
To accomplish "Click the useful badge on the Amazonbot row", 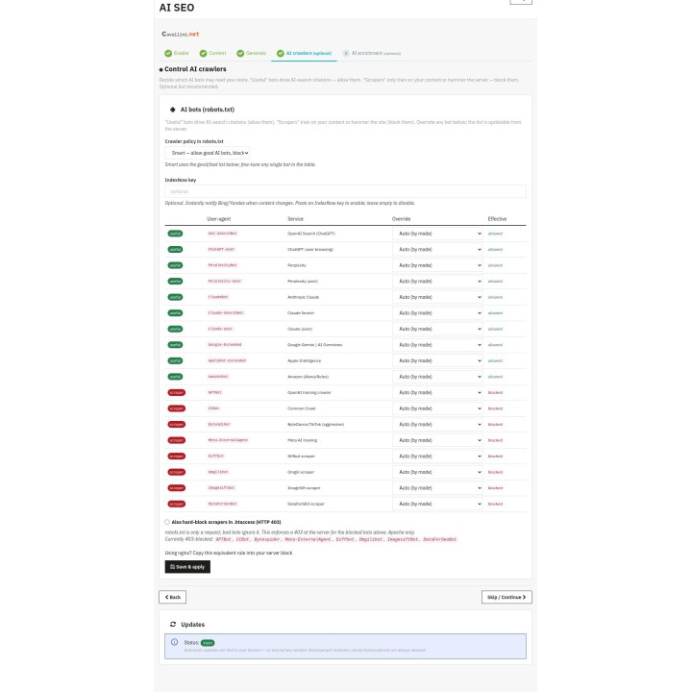I will (175, 377).
